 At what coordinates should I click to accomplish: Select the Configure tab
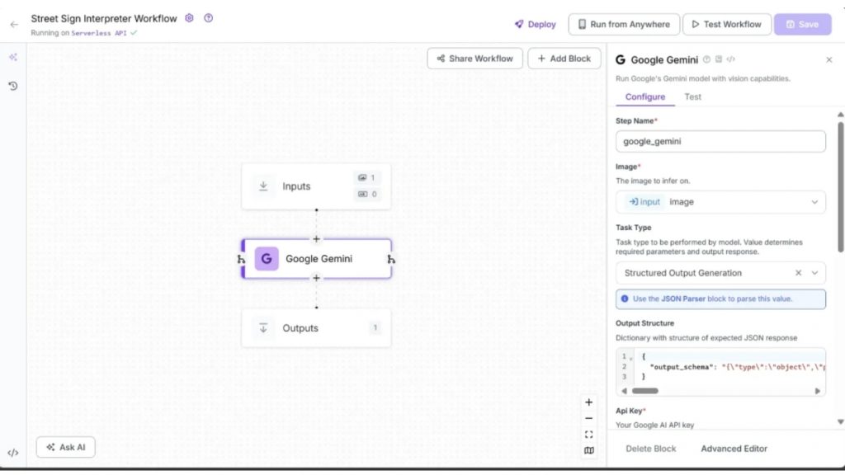644,96
